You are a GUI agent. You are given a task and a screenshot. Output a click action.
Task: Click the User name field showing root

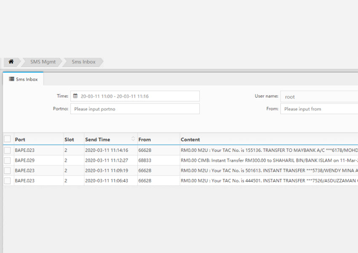coord(319,97)
